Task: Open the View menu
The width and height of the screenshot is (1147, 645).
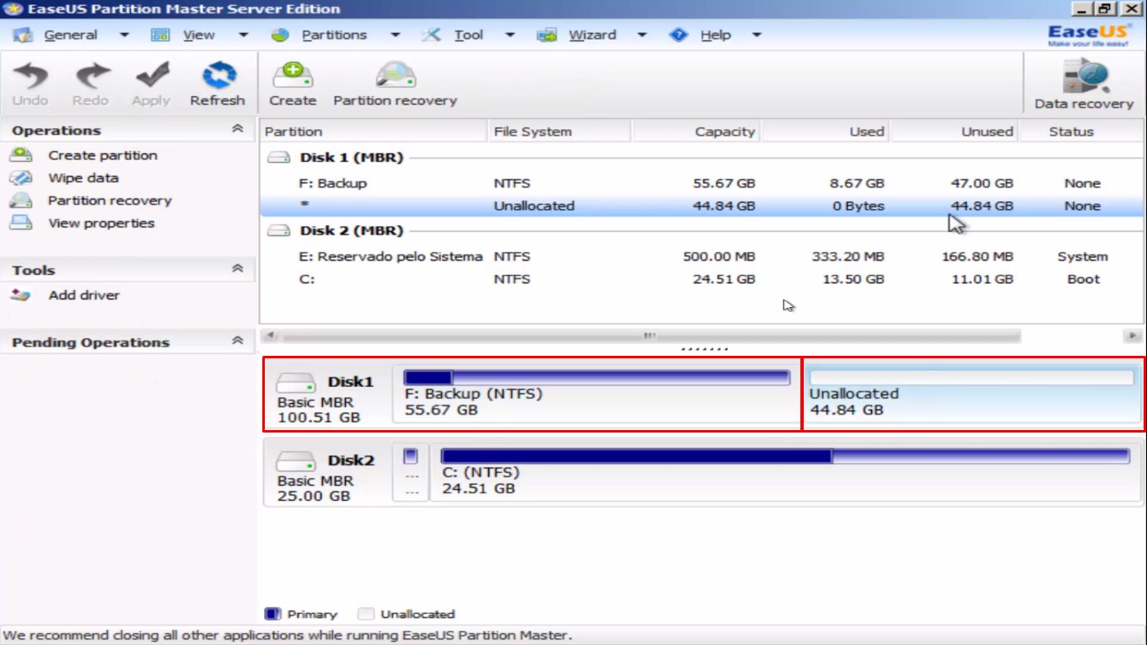Action: 199,35
